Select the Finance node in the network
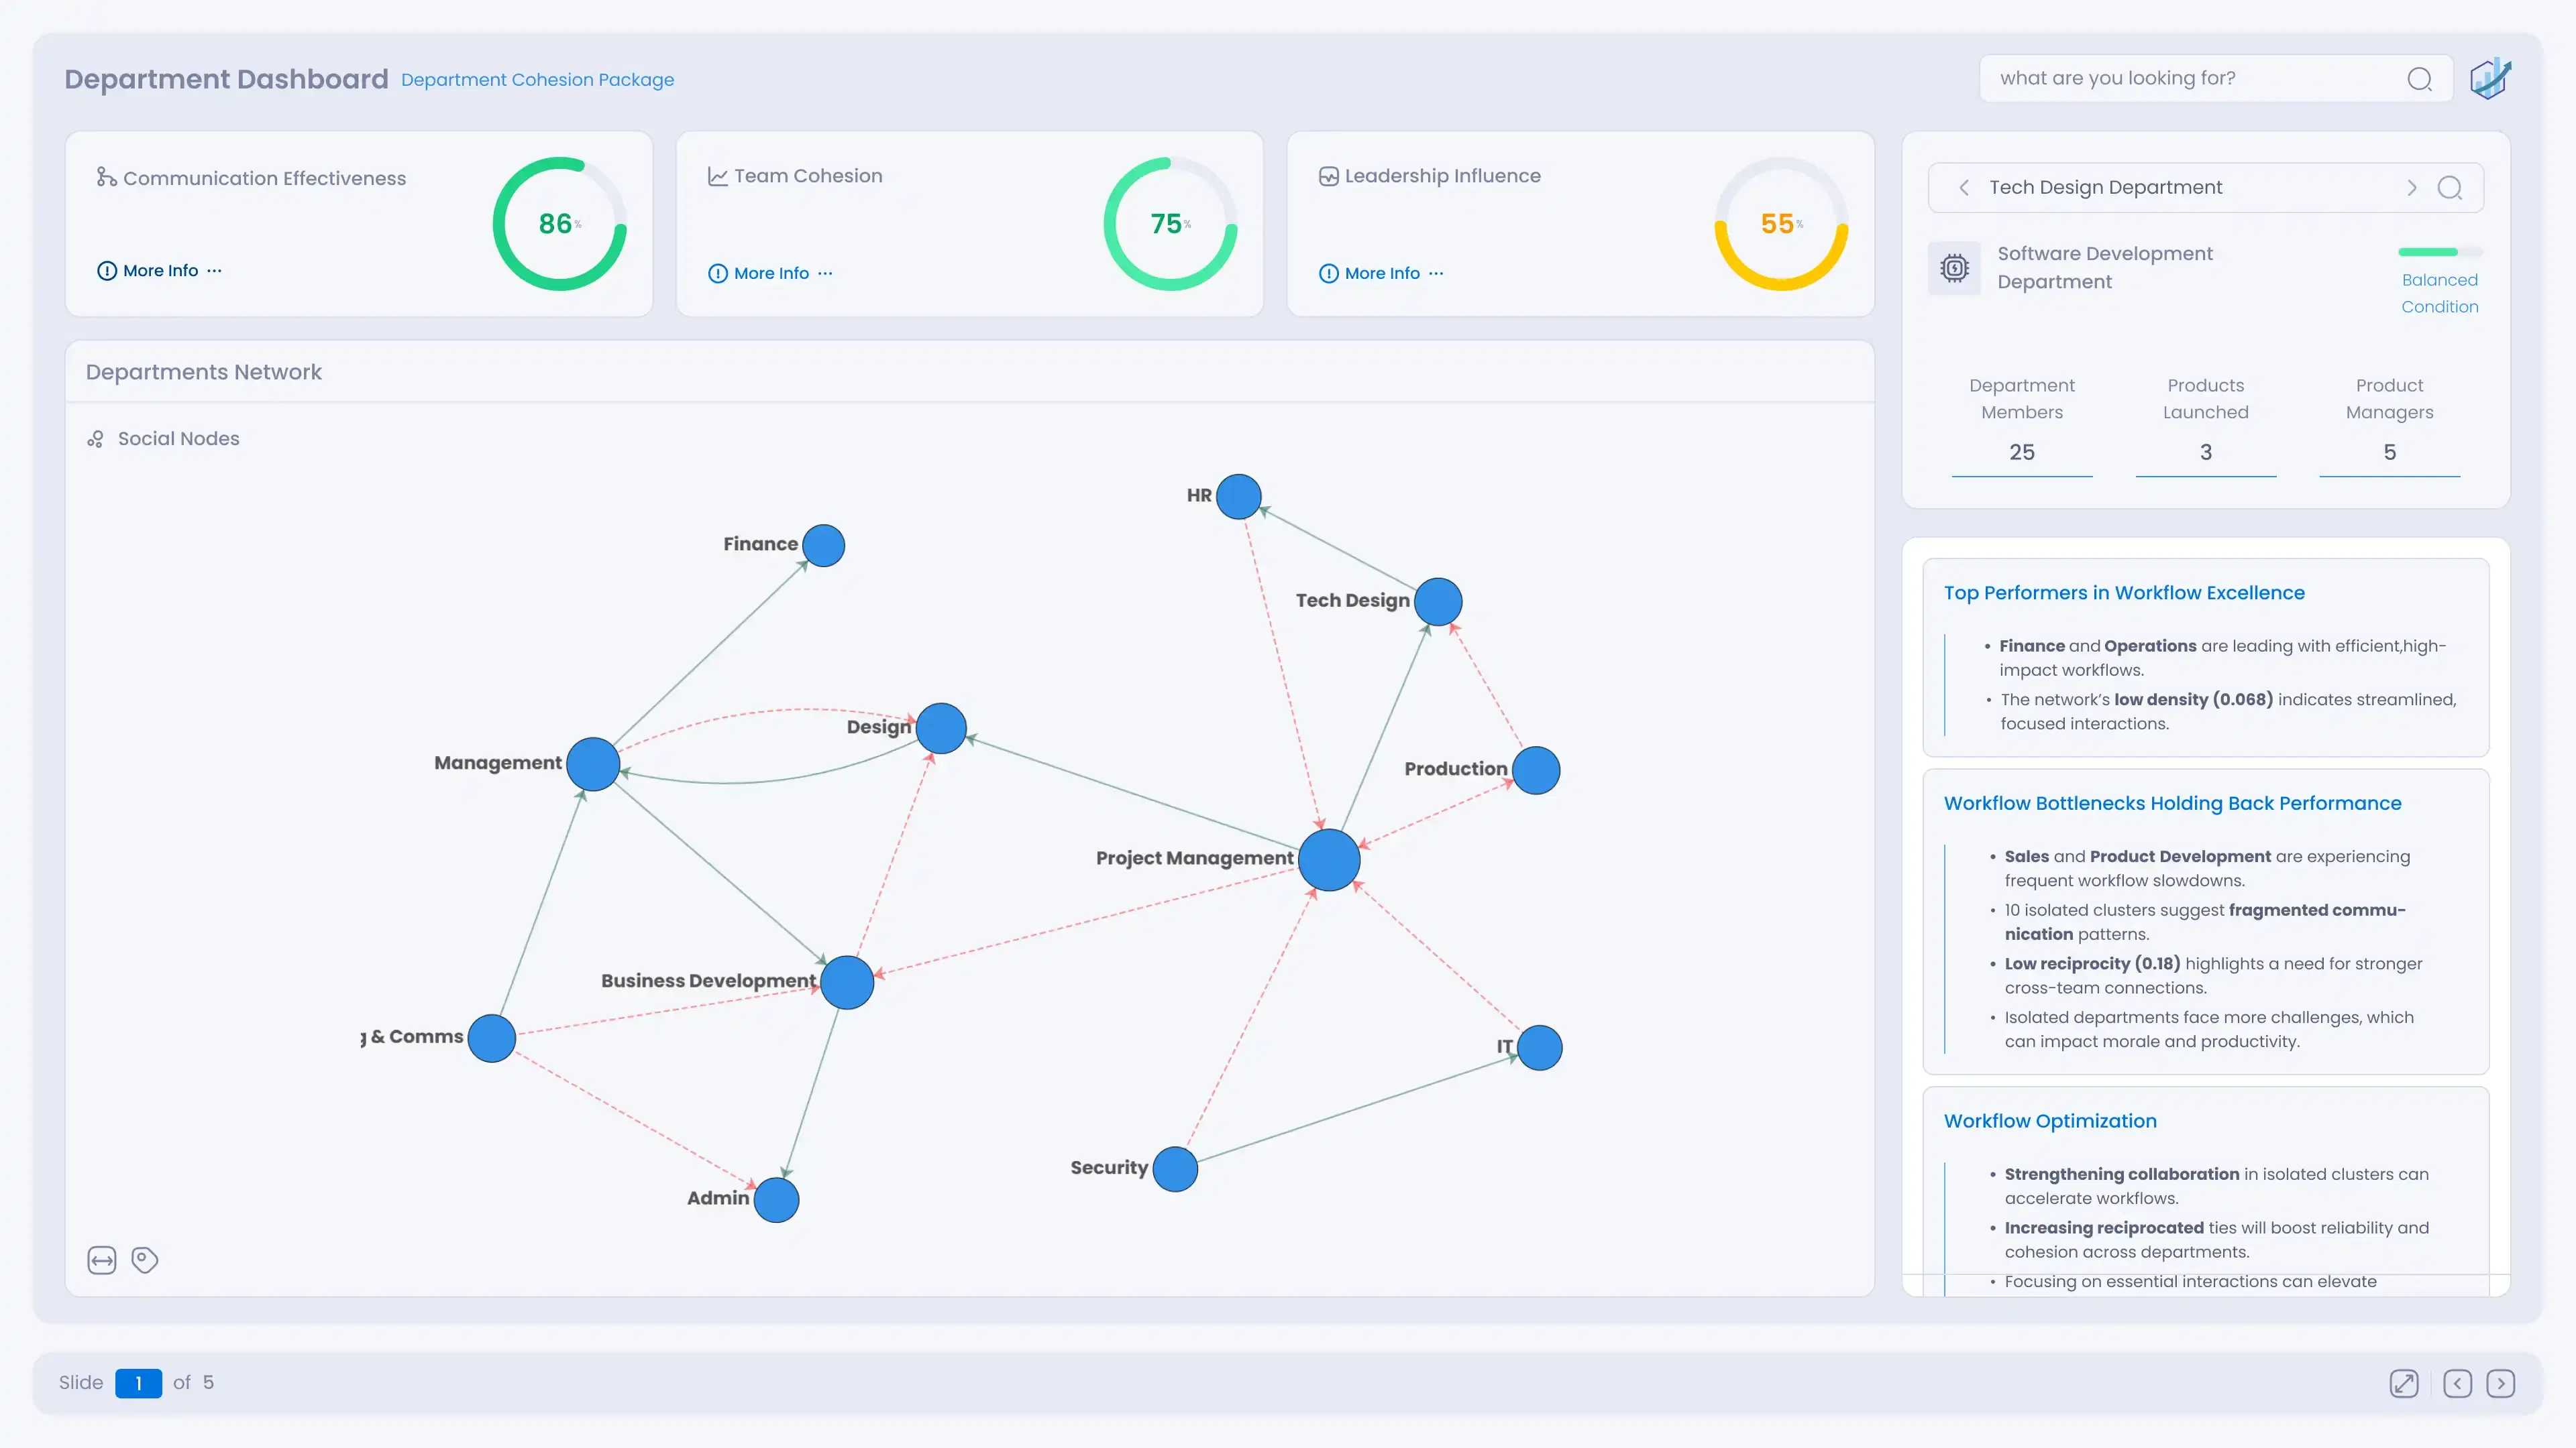Image resolution: width=2576 pixels, height=1448 pixels. [824, 546]
